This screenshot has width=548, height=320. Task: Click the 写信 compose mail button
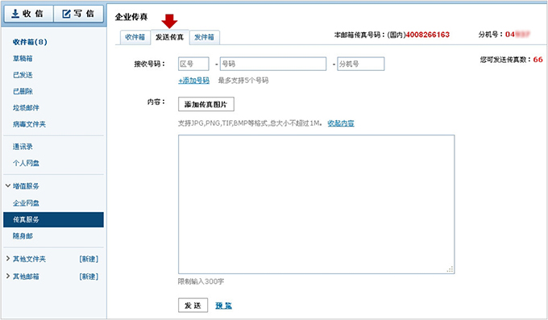(x=79, y=14)
